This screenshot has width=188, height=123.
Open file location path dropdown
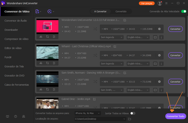point(100,119)
